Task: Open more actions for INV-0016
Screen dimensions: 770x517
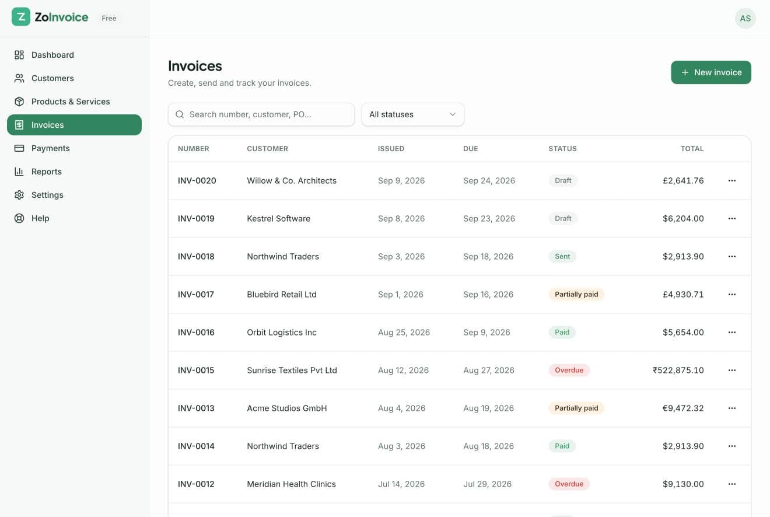Action: (732, 333)
